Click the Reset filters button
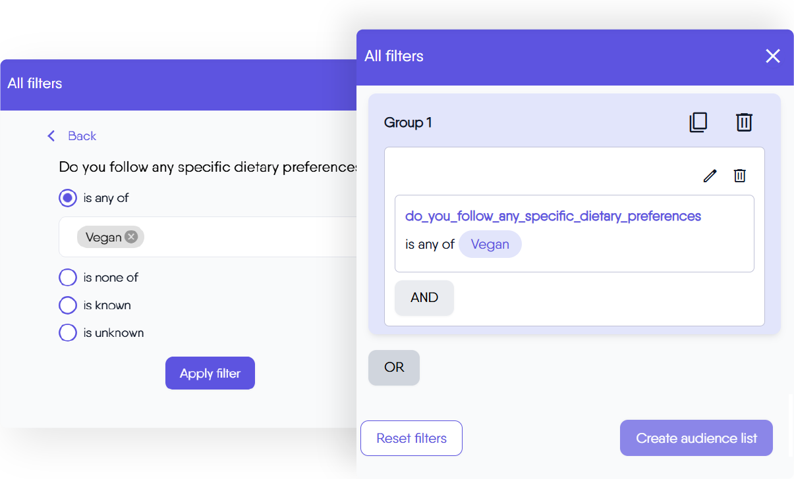The image size is (794, 479). [x=411, y=438]
